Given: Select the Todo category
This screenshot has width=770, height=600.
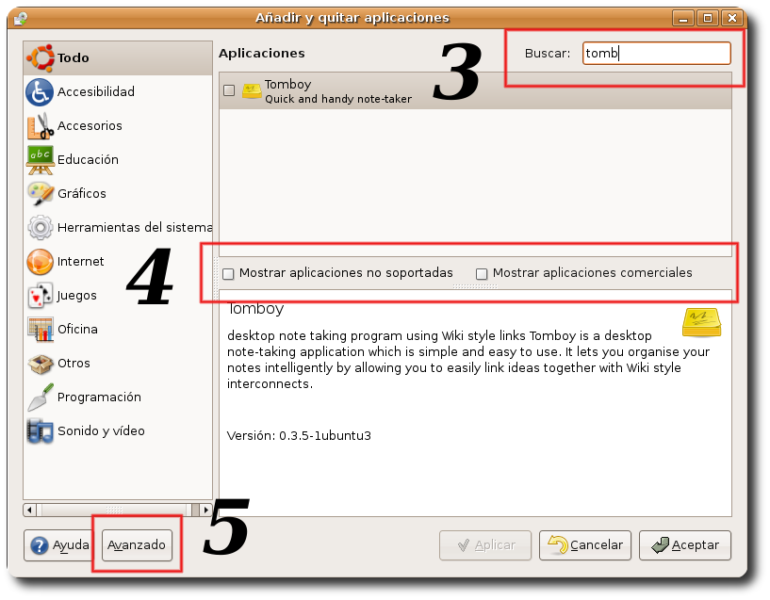Looking at the screenshot, I should (73, 57).
